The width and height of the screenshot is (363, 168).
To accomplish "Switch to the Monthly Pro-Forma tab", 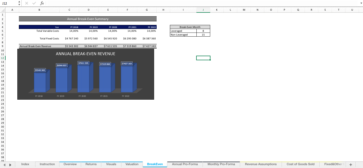I will pos(221,164).
